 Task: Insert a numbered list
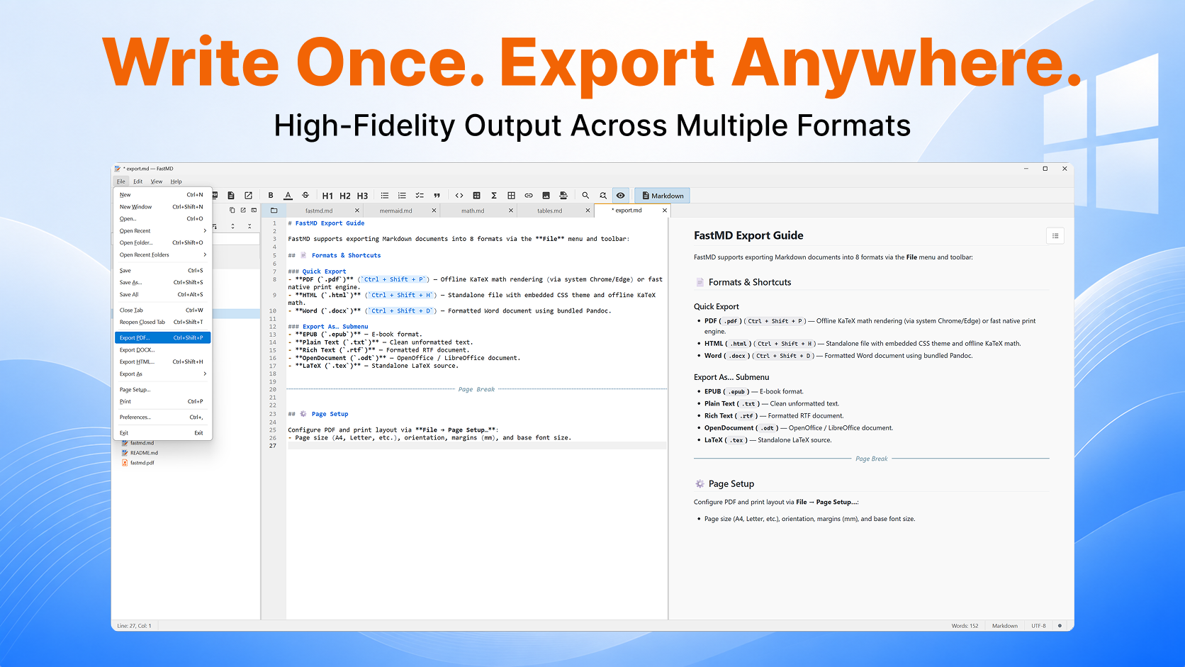(402, 196)
